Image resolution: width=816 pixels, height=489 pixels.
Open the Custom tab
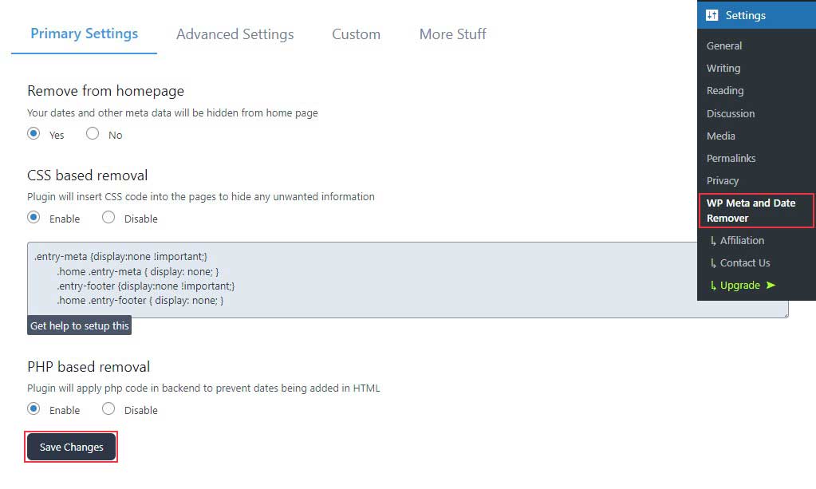356,34
